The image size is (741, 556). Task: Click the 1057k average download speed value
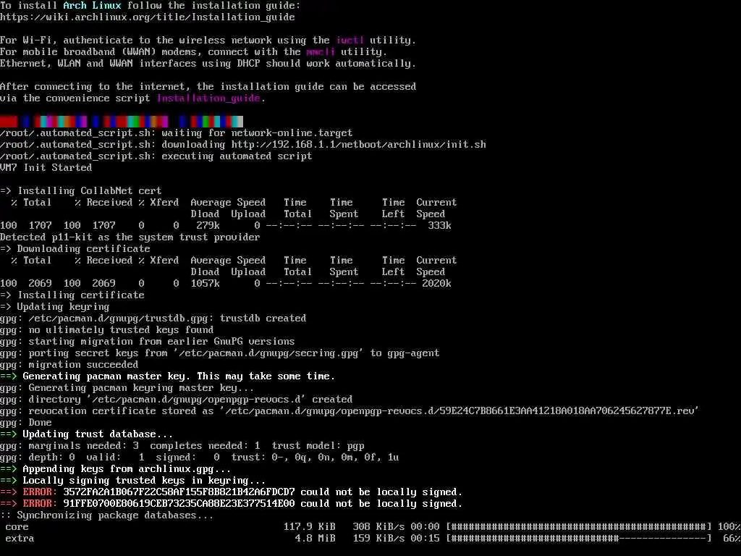(x=205, y=284)
